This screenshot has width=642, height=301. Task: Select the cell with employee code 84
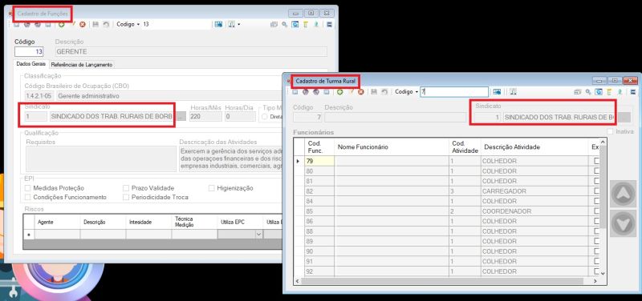319,201
